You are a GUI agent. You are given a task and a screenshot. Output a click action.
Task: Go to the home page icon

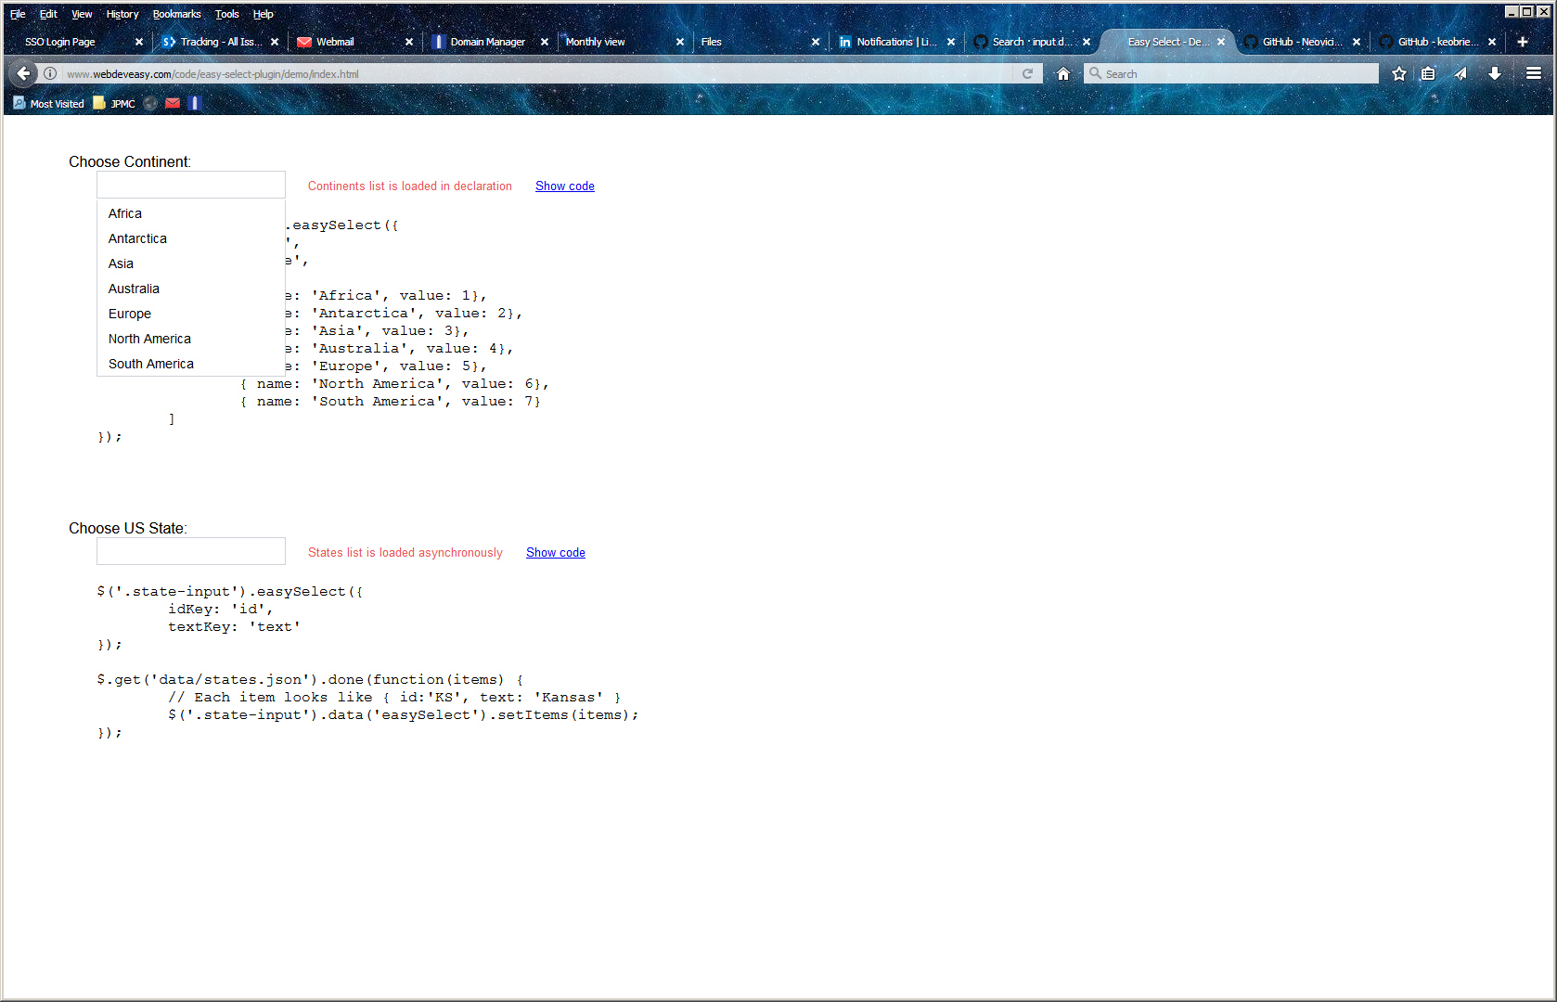pyautogui.click(x=1063, y=73)
